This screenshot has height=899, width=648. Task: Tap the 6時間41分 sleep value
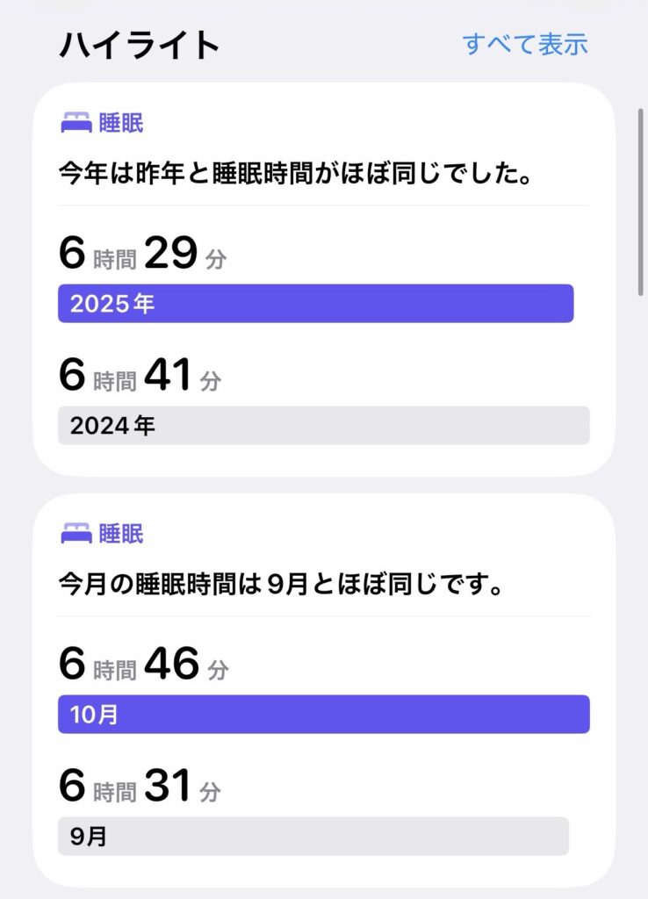pyautogui.click(x=140, y=377)
